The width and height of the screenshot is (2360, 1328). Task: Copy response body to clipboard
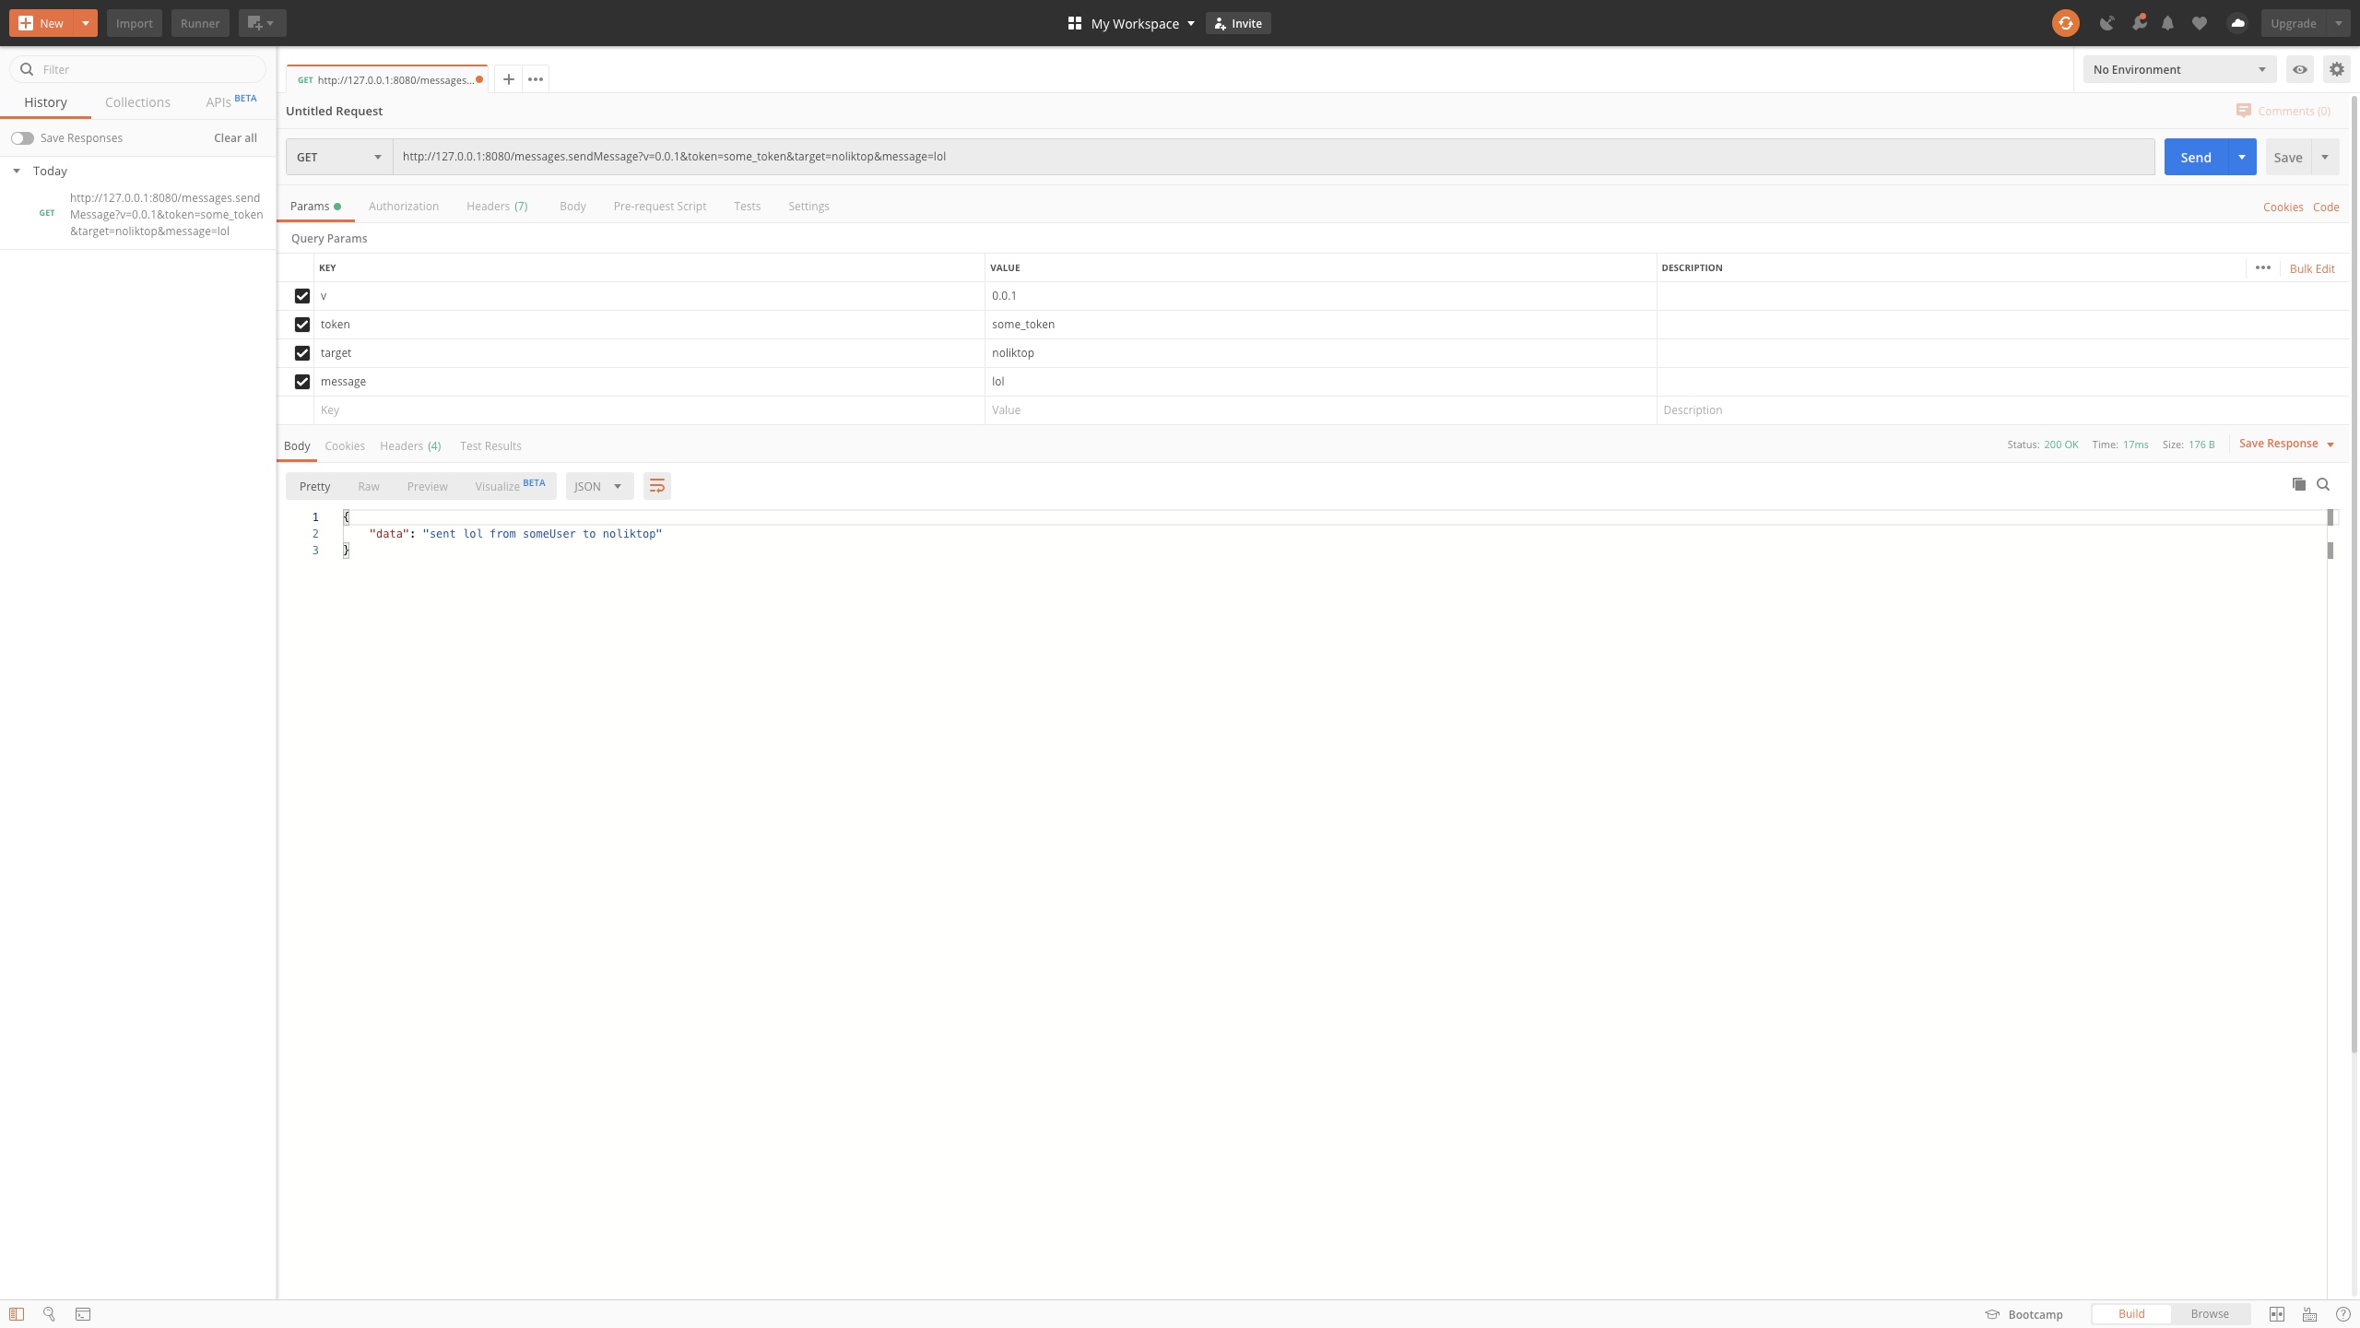tap(2298, 484)
